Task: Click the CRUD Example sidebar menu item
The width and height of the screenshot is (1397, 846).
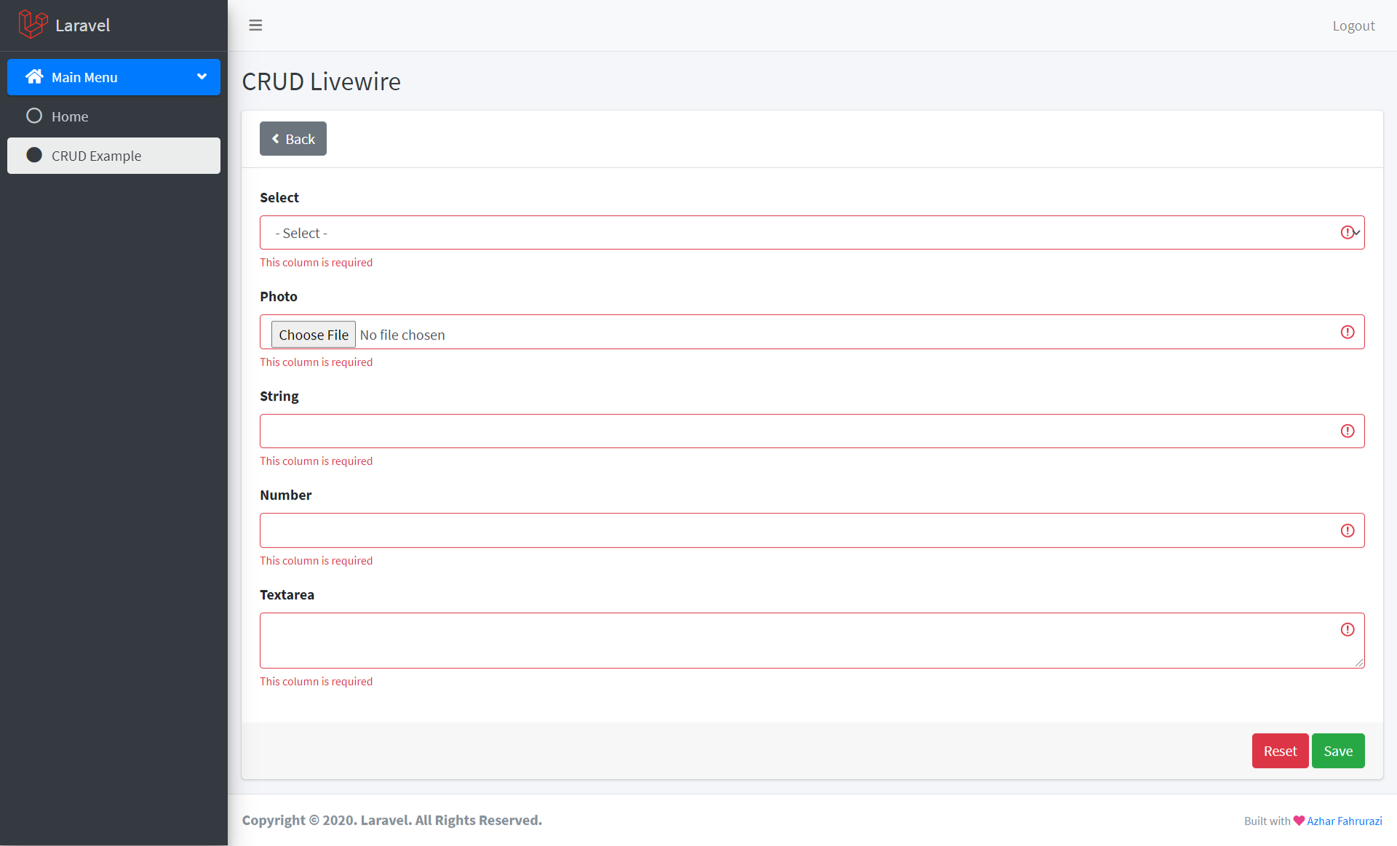Action: (x=113, y=155)
